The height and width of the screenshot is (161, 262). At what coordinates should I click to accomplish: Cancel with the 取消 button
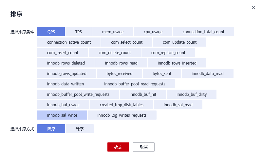click(143, 147)
